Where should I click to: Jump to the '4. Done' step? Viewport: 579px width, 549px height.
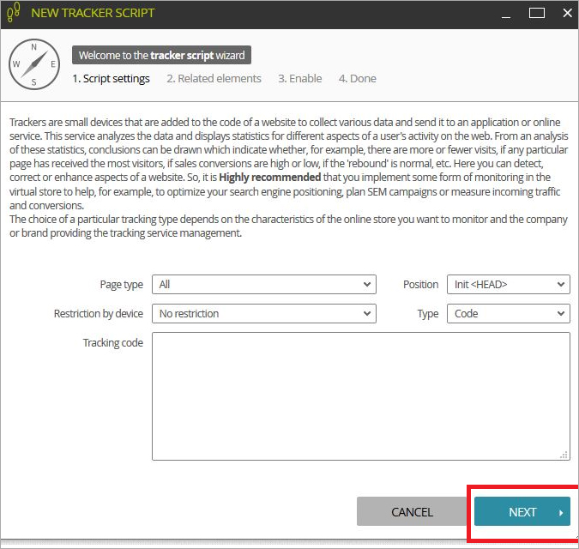(x=357, y=79)
